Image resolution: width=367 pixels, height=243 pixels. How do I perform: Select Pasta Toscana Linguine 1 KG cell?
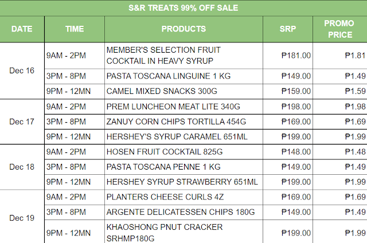[183, 76]
